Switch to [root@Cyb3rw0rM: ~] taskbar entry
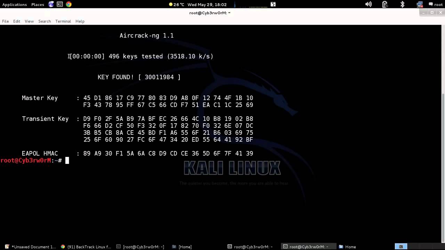The image size is (445, 250). tap(140, 247)
